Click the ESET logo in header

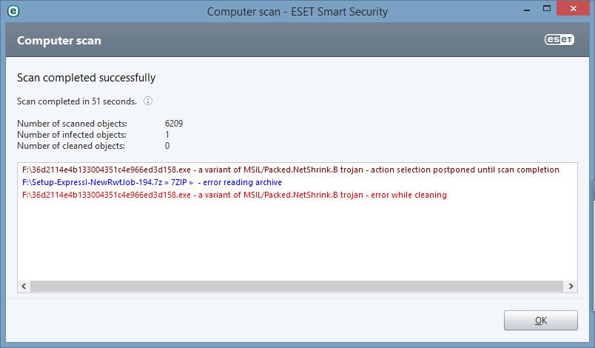pos(559,40)
